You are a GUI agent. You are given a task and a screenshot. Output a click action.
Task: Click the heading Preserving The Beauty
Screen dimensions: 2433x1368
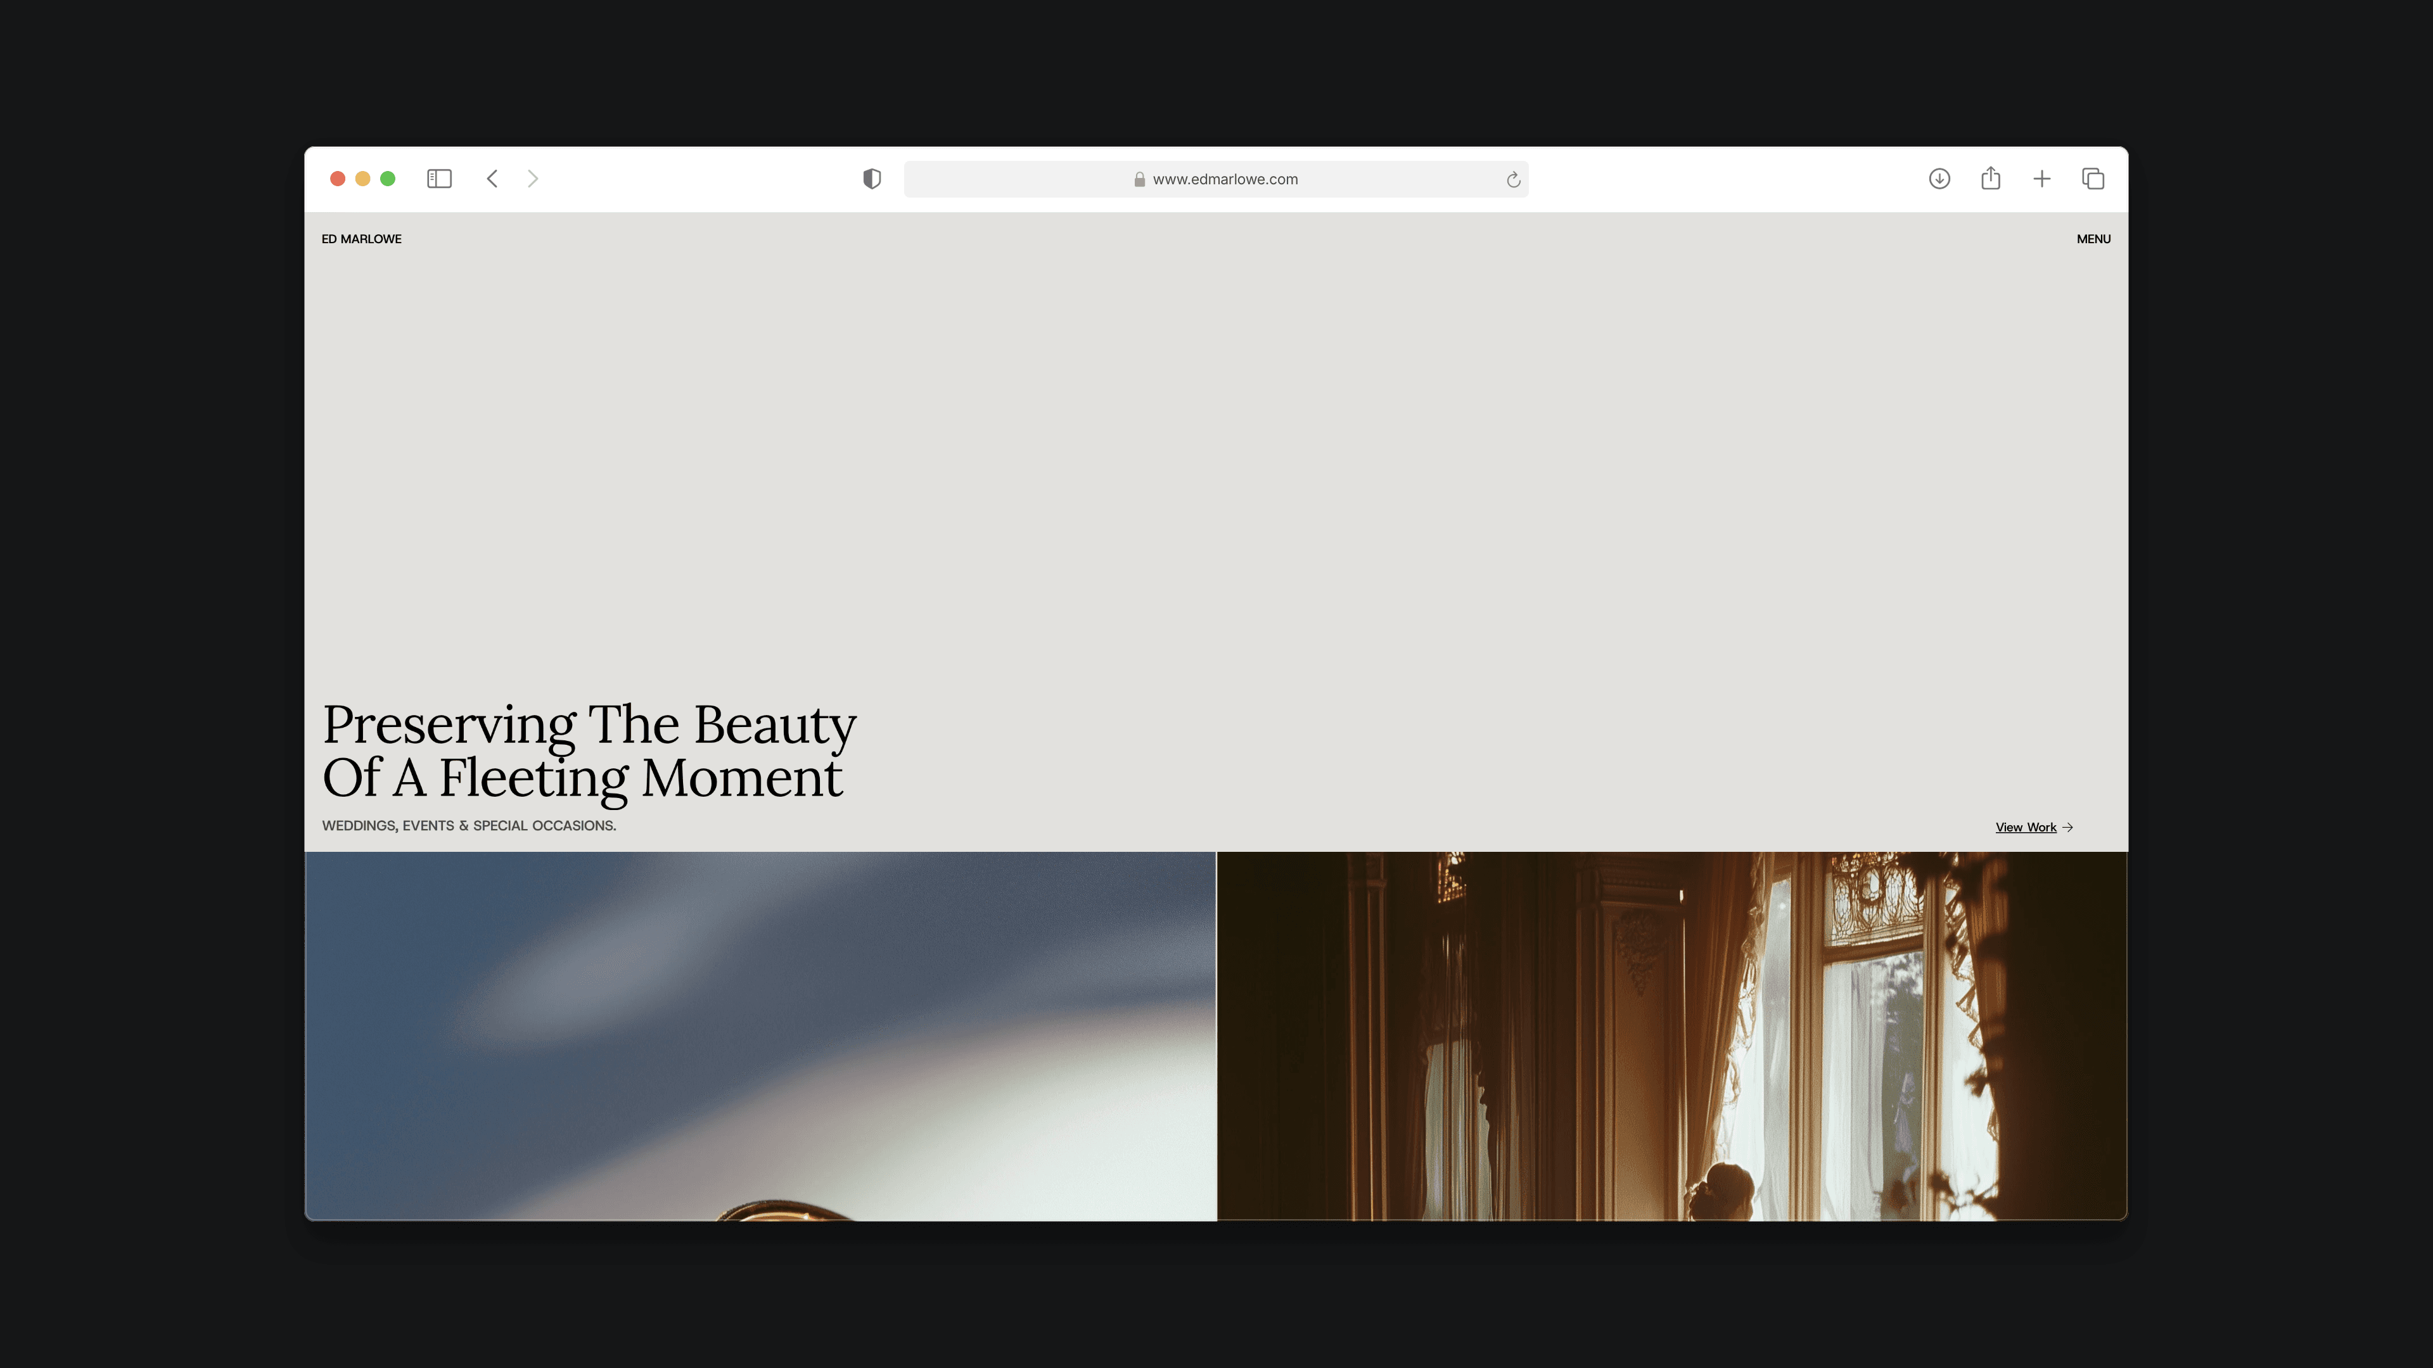click(589, 725)
